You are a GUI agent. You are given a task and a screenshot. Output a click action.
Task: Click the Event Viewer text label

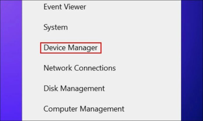[65, 7]
